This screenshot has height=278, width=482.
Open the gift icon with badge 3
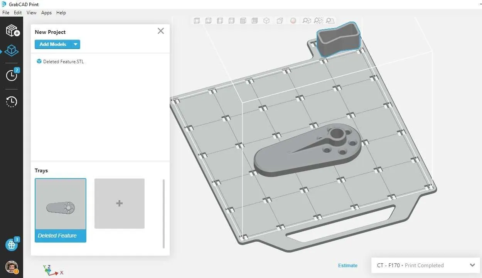tap(12, 244)
